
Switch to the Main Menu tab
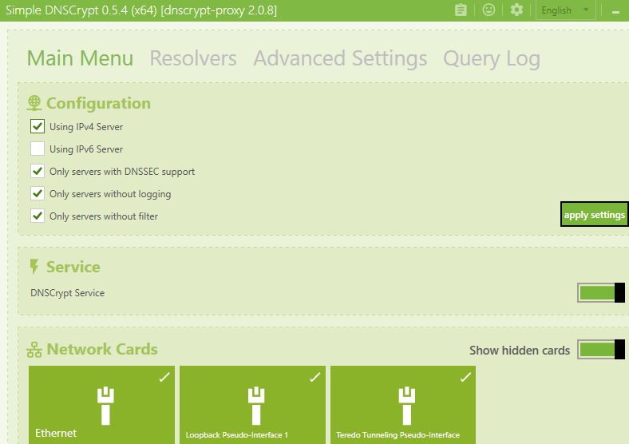tap(81, 58)
